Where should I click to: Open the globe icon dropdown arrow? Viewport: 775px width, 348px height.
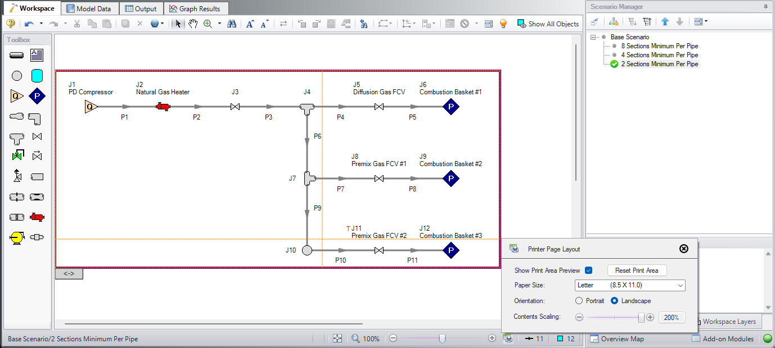click(x=163, y=24)
